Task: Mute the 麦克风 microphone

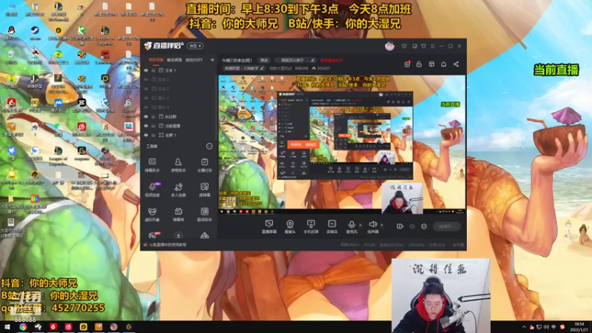Action: tap(351, 227)
